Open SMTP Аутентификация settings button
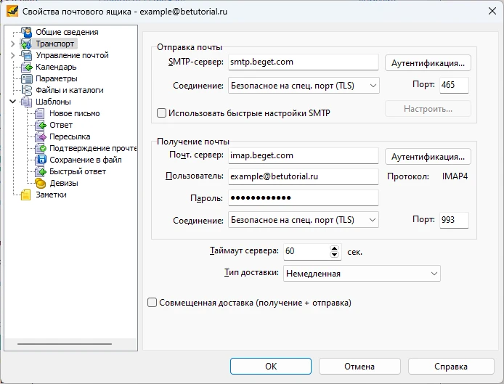Viewport: 504px width, 384px height. pyautogui.click(x=428, y=63)
